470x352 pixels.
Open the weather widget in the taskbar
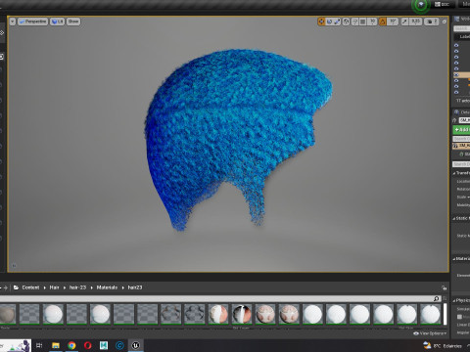click(x=443, y=345)
